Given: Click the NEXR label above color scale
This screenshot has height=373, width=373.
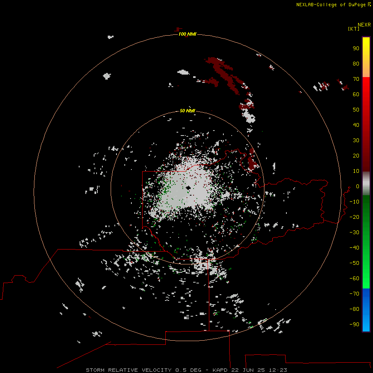Looking at the screenshot, I should coord(364,25).
